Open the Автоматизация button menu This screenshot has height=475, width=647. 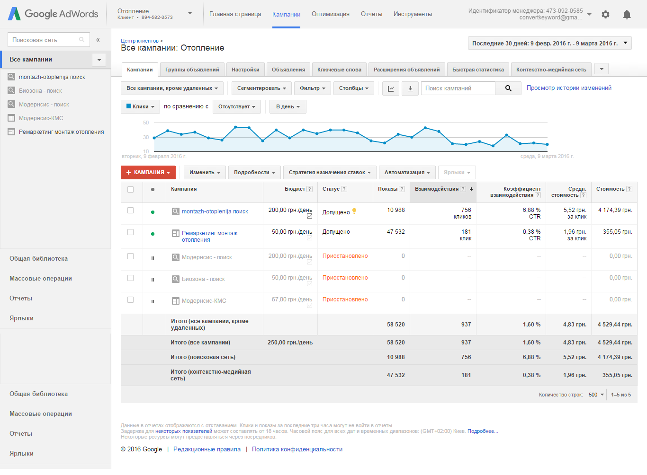tap(407, 173)
